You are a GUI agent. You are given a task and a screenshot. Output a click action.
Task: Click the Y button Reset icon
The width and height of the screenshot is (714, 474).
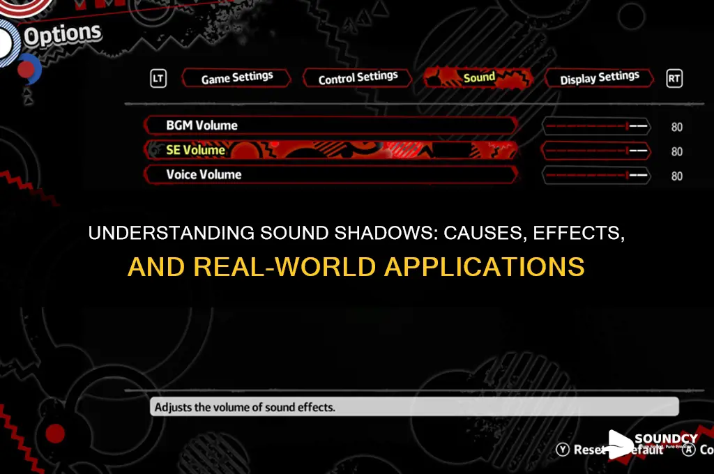point(563,450)
